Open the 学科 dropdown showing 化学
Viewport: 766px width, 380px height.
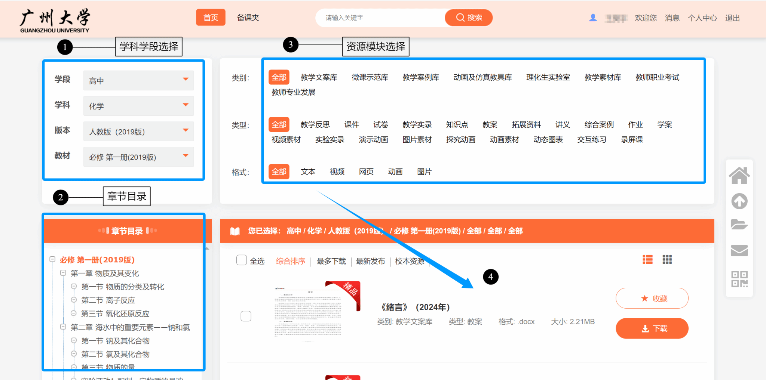(x=138, y=106)
